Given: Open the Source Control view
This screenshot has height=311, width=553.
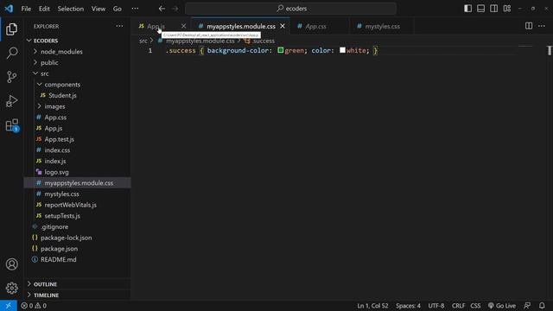Looking at the screenshot, I should point(11,77).
